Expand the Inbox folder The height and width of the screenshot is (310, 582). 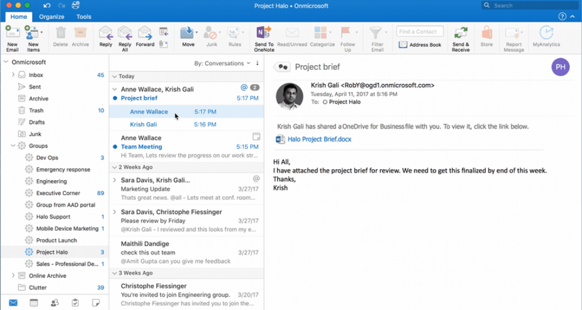(x=13, y=75)
